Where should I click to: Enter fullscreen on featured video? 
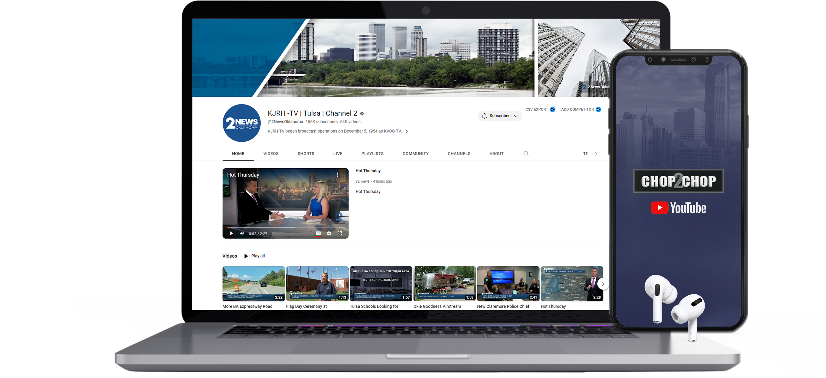coord(340,233)
